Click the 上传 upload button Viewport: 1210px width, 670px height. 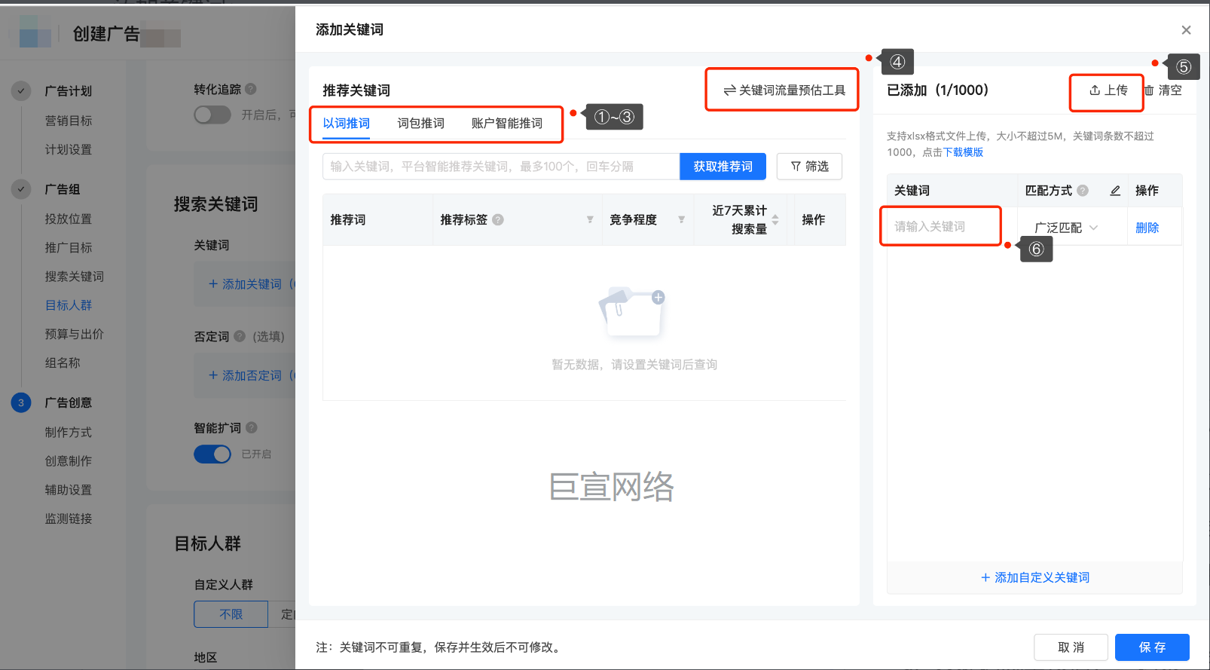[x=1108, y=90]
